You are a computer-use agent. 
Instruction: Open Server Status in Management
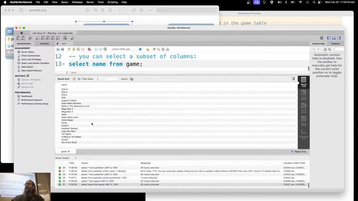(27, 52)
